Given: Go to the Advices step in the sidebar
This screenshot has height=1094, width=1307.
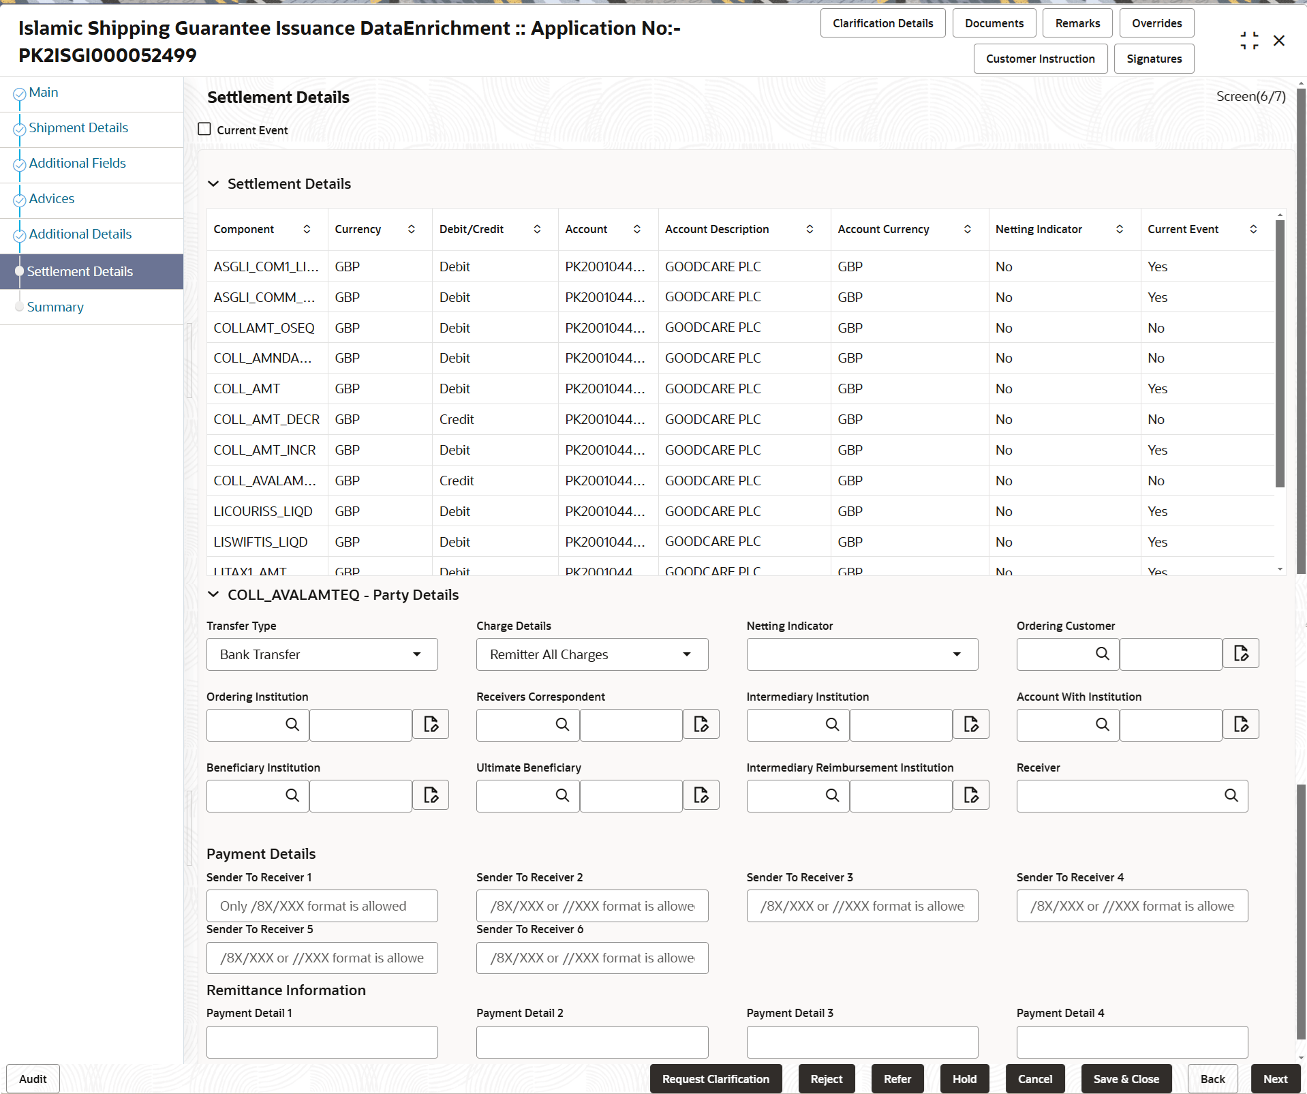Looking at the screenshot, I should tap(51, 198).
